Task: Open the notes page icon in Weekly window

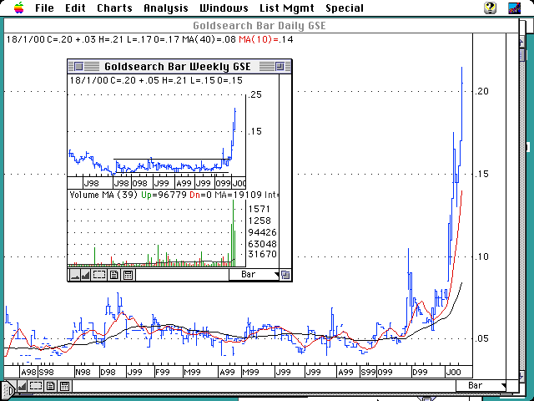Action: point(113,275)
